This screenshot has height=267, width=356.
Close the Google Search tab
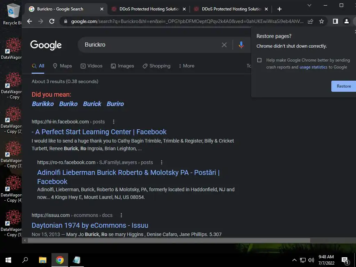point(102,9)
